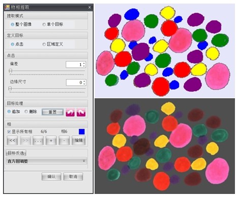Image resolution: width=238 pixels, height=197 pixels.
Task: Increase 偏差 value with spinner arrow
Action: tap(84, 63)
